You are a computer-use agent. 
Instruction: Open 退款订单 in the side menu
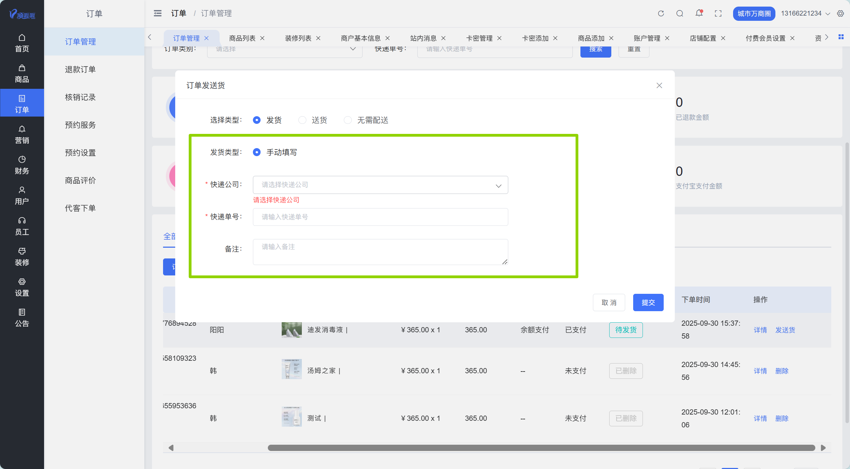[x=80, y=69]
